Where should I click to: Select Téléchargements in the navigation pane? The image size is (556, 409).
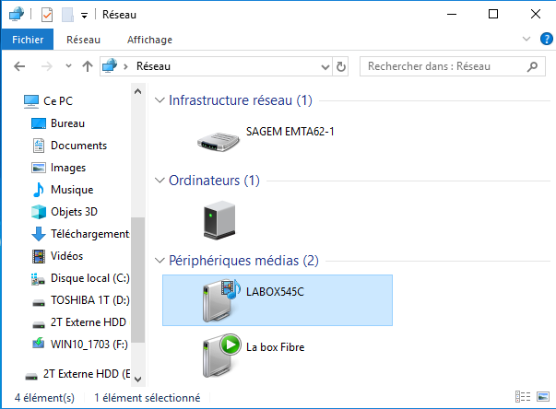pyautogui.click(x=89, y=234)
